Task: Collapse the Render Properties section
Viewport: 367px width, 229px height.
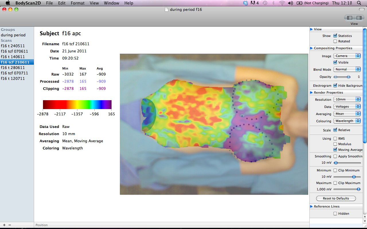Action: click(x=311, y=92)
